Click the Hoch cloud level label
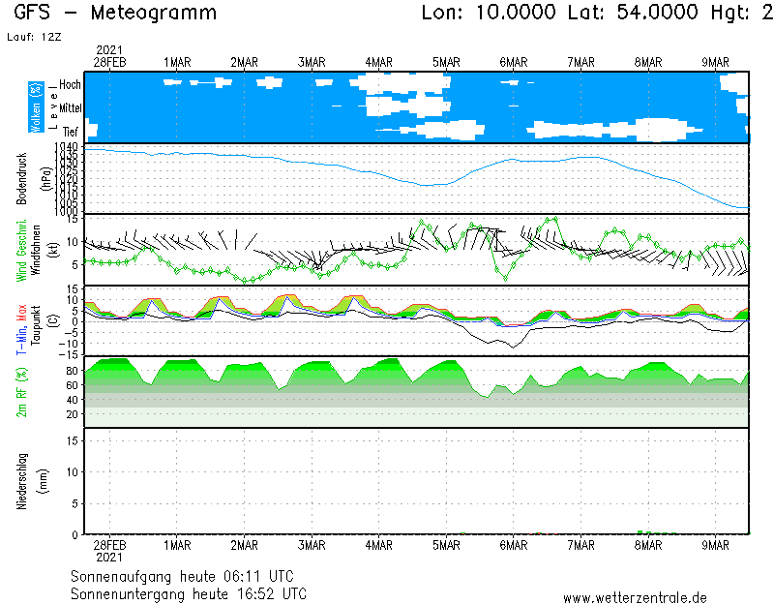The width and height of the screenshot is (774, 605). [70, 85]
